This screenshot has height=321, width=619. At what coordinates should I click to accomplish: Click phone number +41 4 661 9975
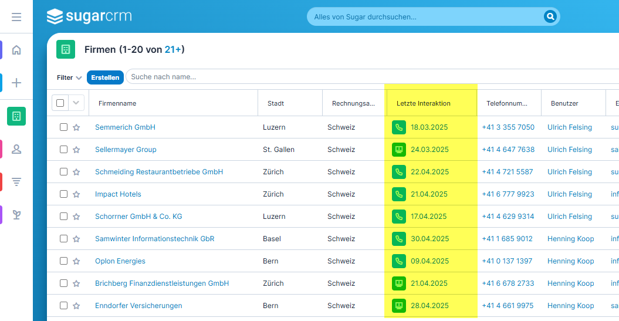[x=508, y=306]
